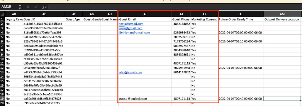This screenshot has height=106, width=302.
Task: Click Guest ID a1650371b9a67694334ff3ed cell
Action: [x=44, y=24]
